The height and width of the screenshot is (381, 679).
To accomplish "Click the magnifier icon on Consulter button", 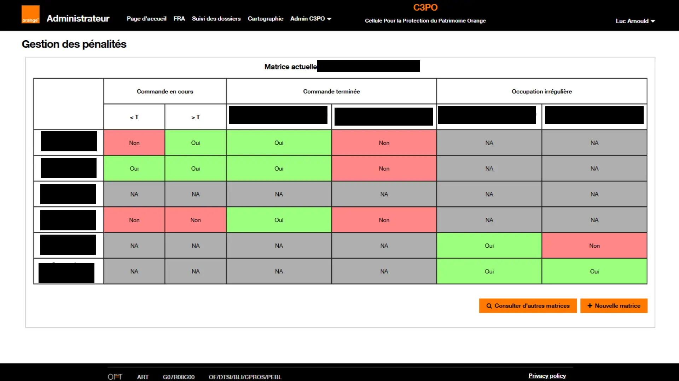I will [489, 306].
